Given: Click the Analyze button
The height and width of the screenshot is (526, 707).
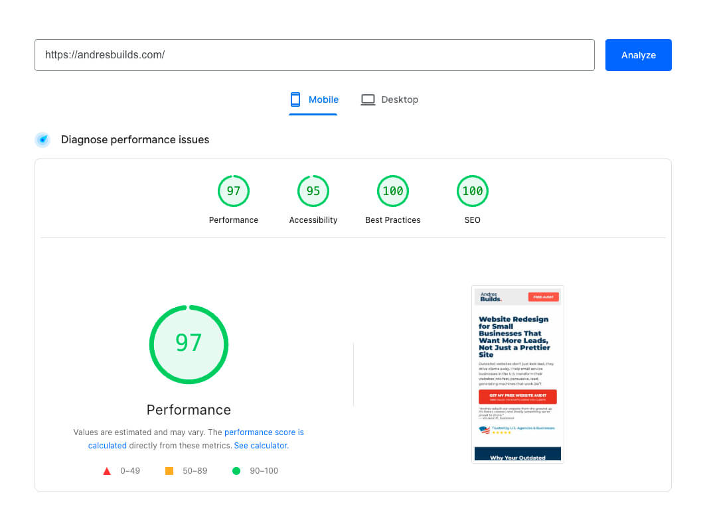Looking at the screenshot, I should click(638, 55).
